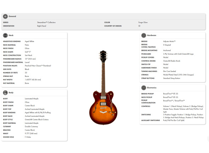
Task: Click the 'Standard Strap Button' value
Action: pos(171,78)
